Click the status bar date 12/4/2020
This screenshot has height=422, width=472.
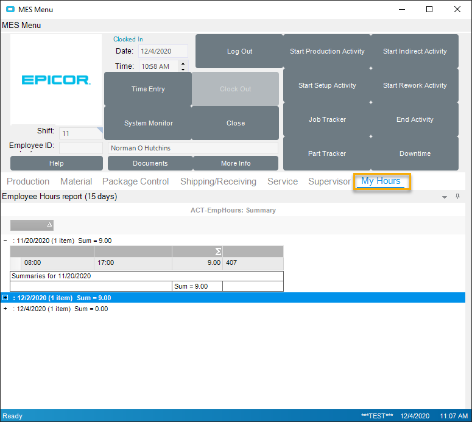[x=415, y=416]
